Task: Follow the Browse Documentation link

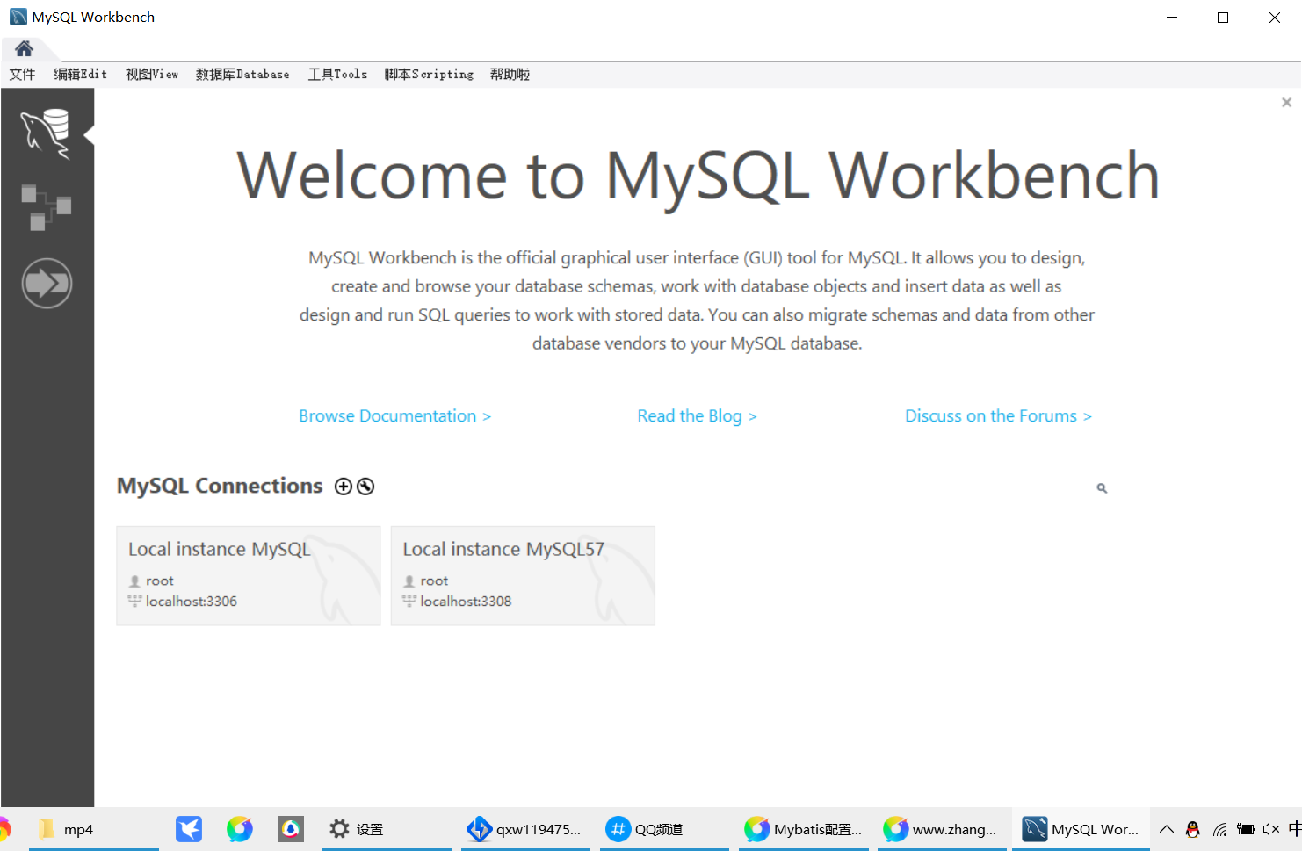Action: click(395, 416)
